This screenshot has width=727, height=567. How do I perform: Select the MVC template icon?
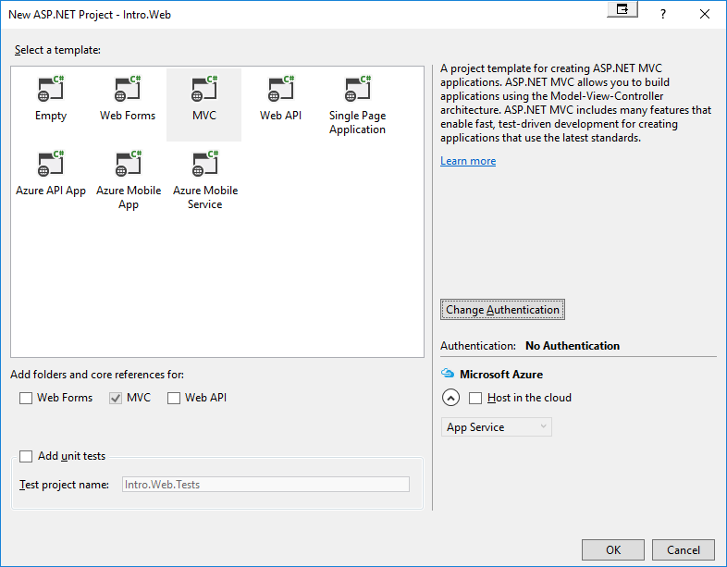[x=204, y=89]
